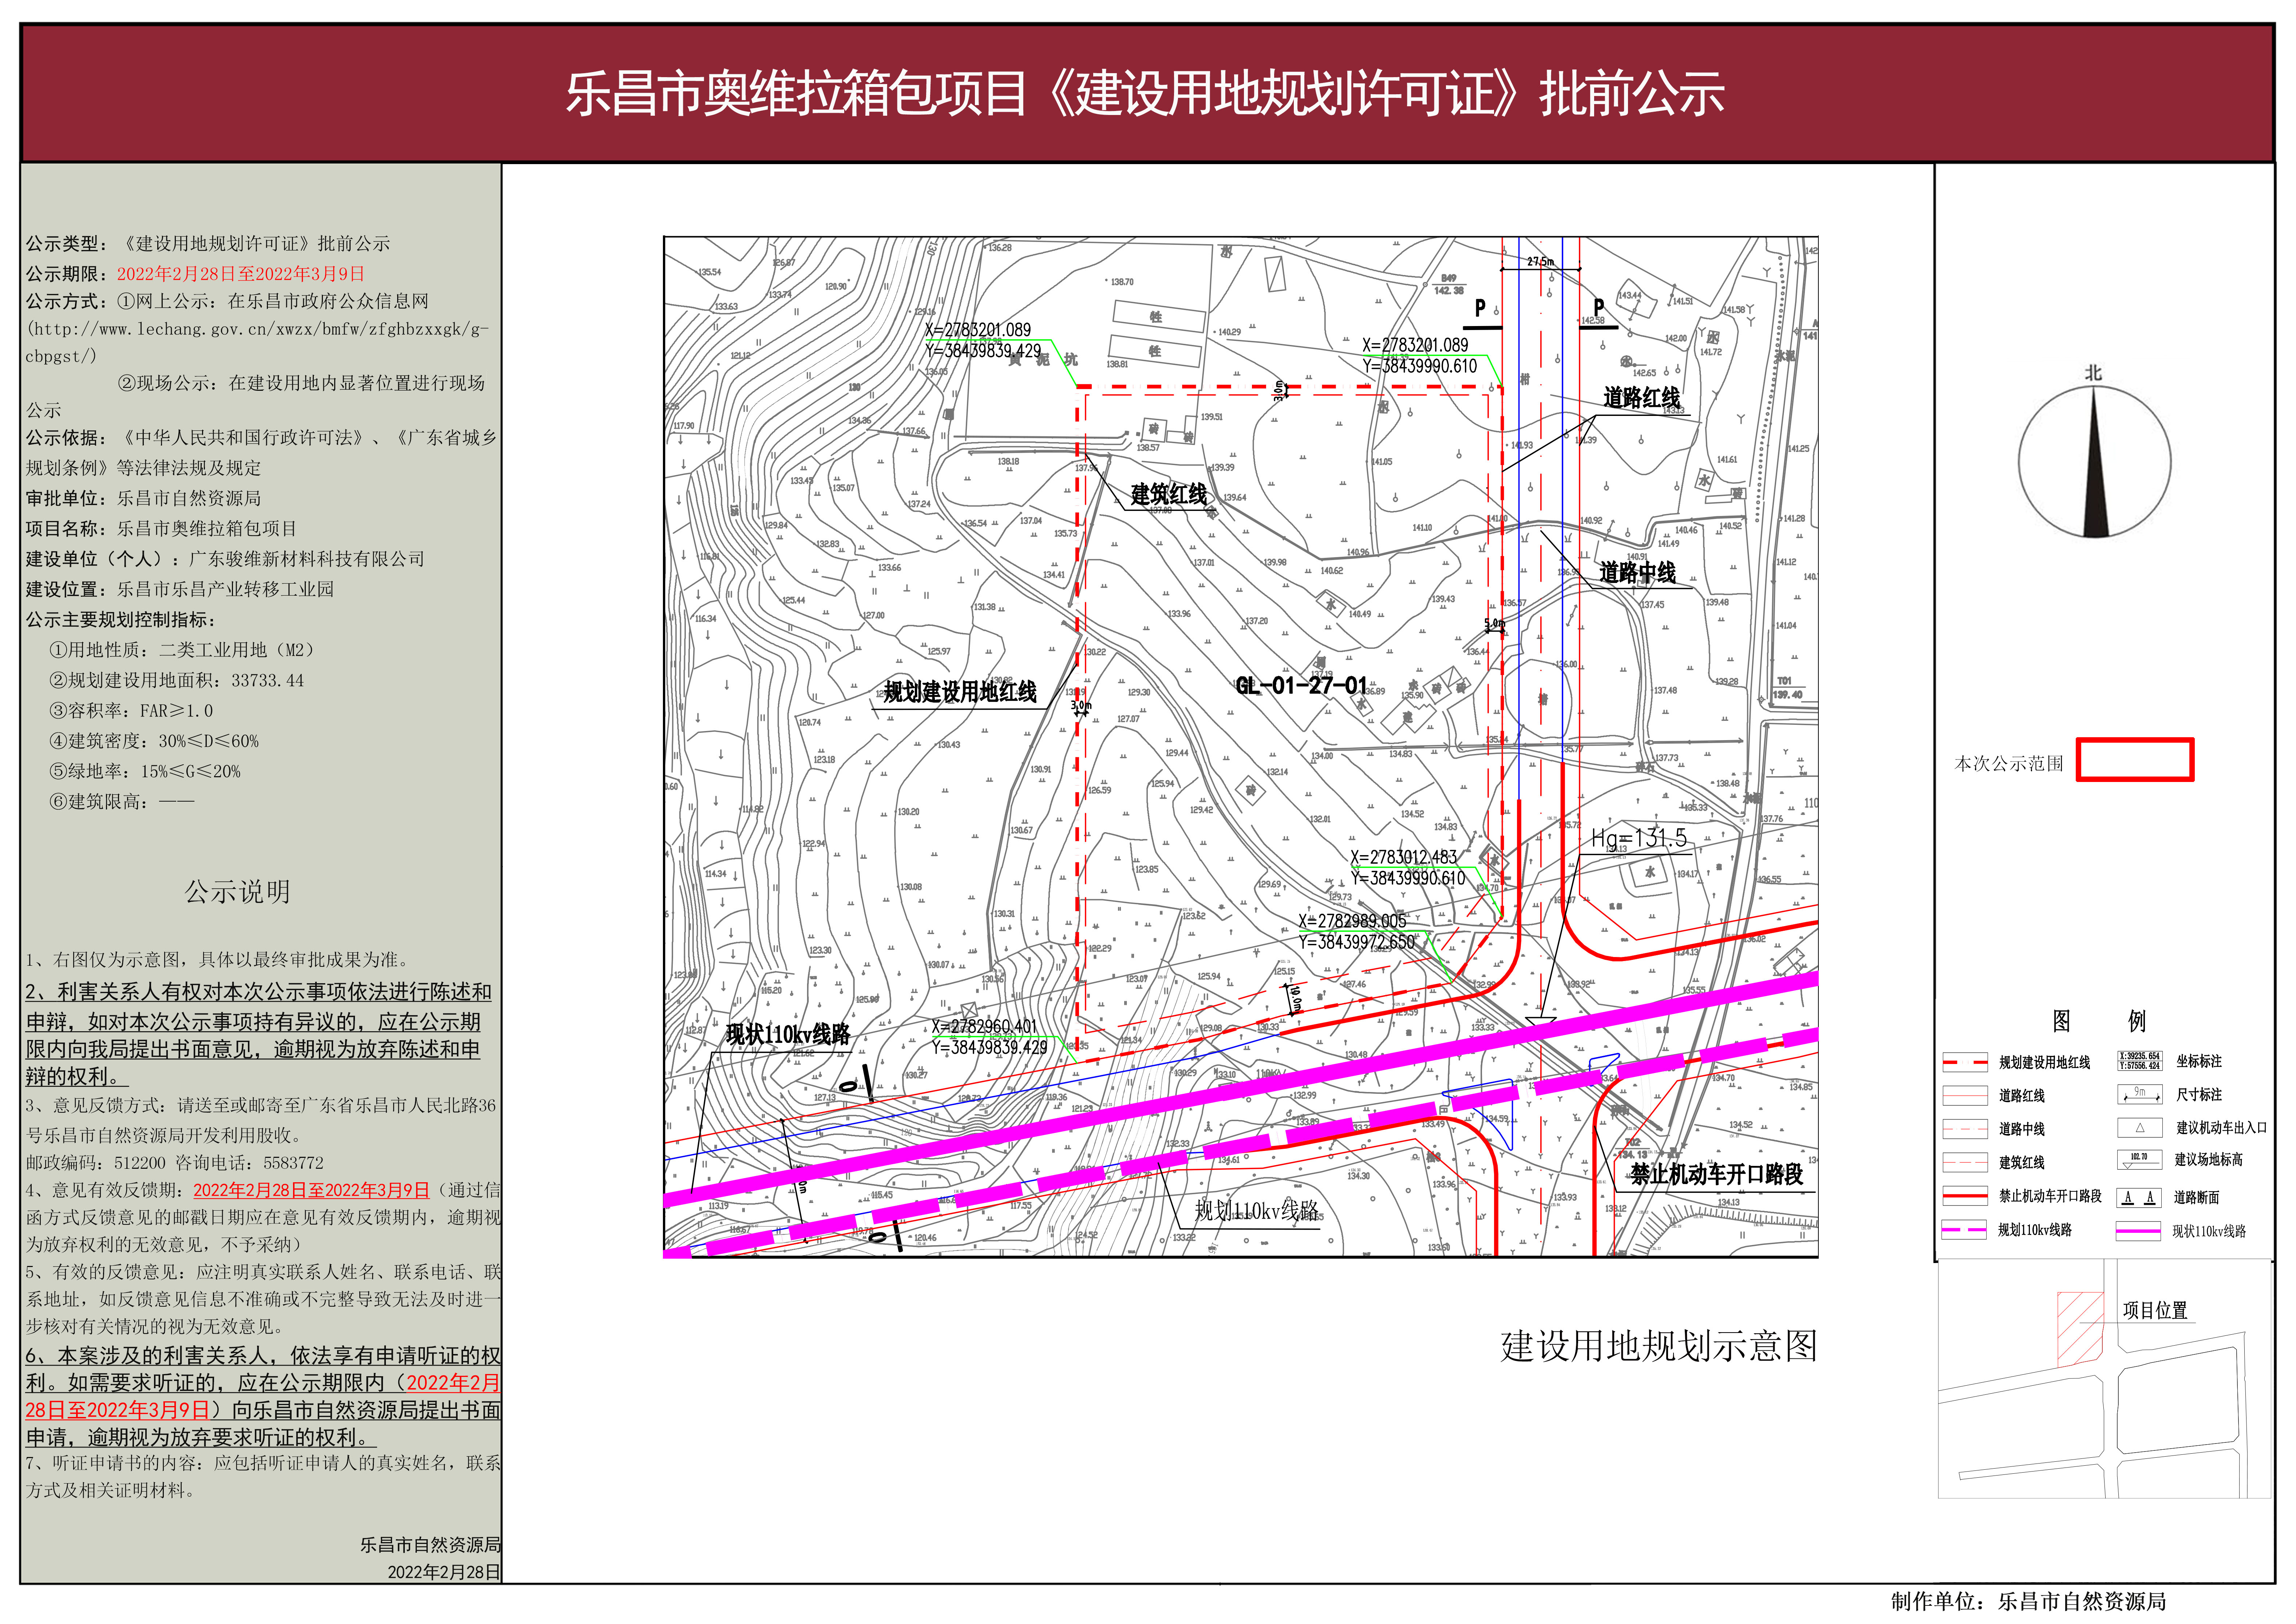Click the 27.5m road width dimension

coord(1541,262)
